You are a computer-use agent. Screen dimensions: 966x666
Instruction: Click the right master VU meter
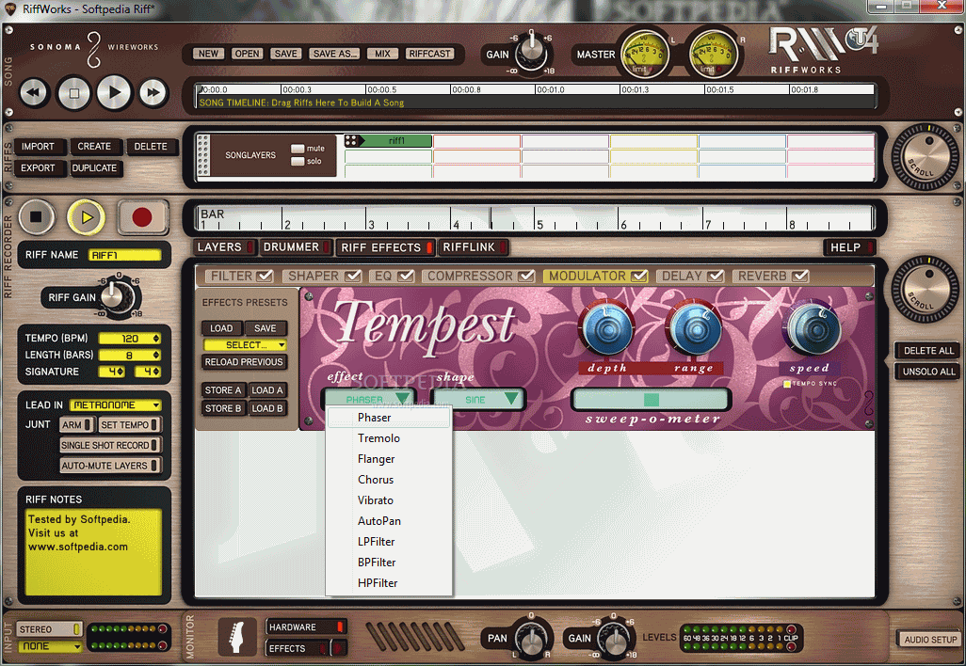(712, 55)
